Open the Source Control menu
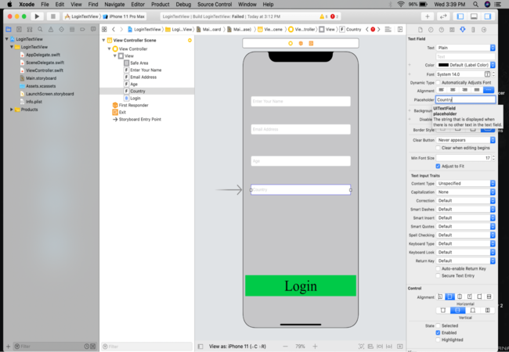The image size is (509, 352). point(215,4)
